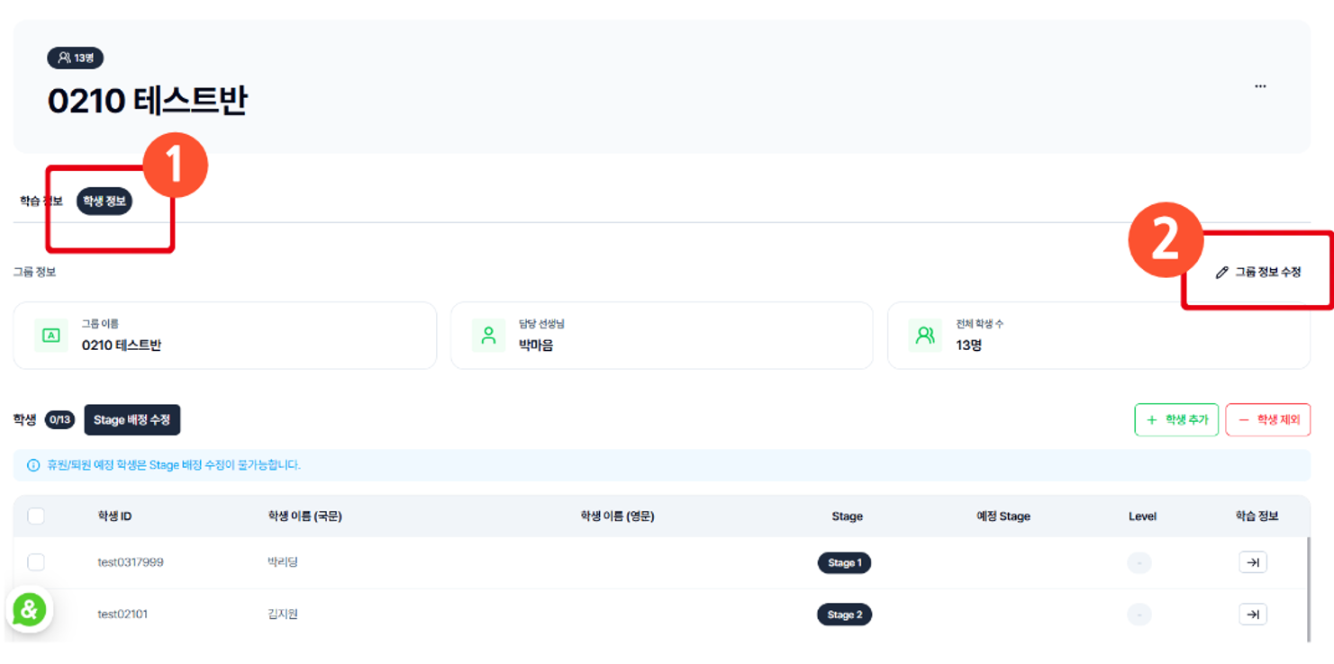This screenshot has width=1334, height=664.
Task: Click the 그룹 정보 section heading
Action: 34,272
